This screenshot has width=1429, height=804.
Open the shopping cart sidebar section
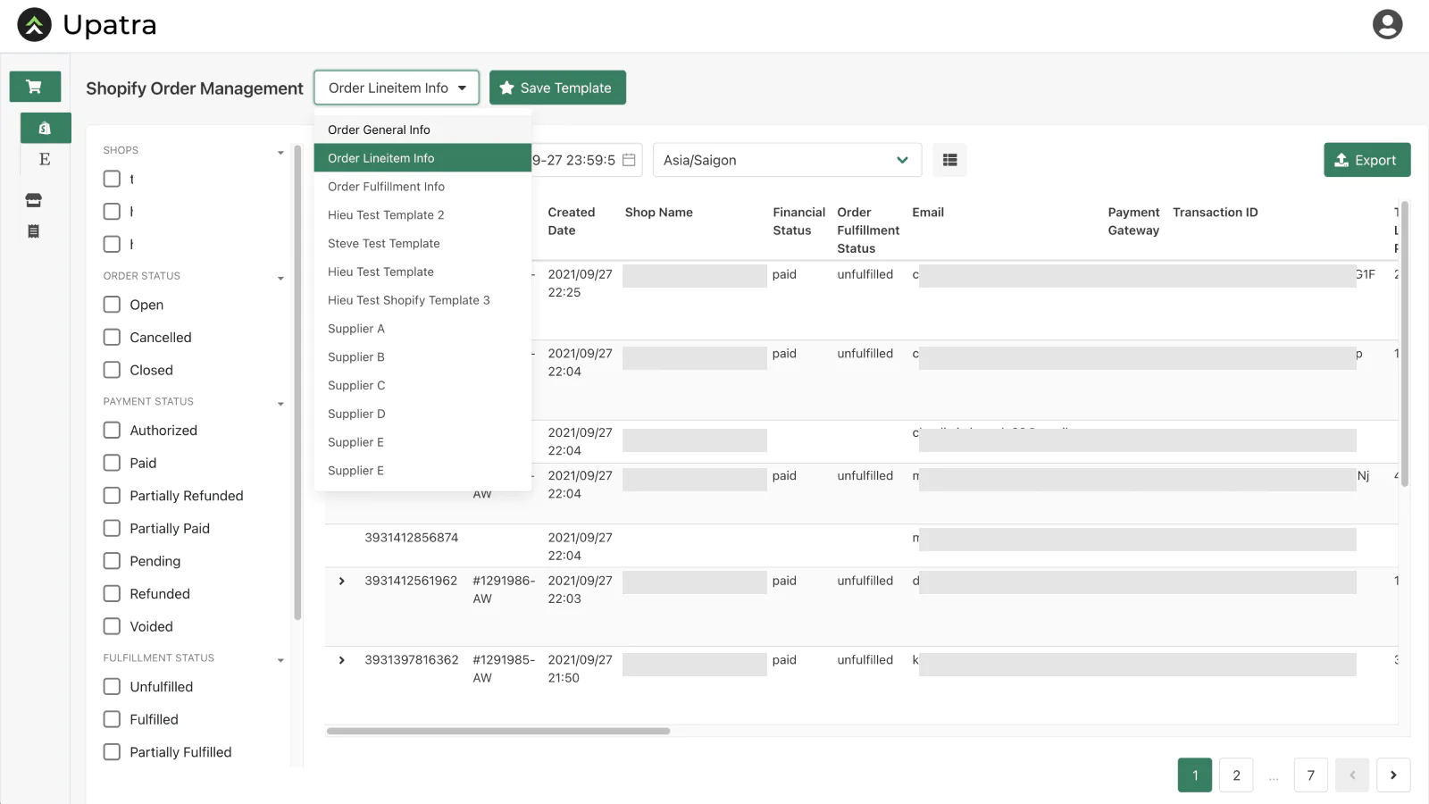click(x=35, y=87)
